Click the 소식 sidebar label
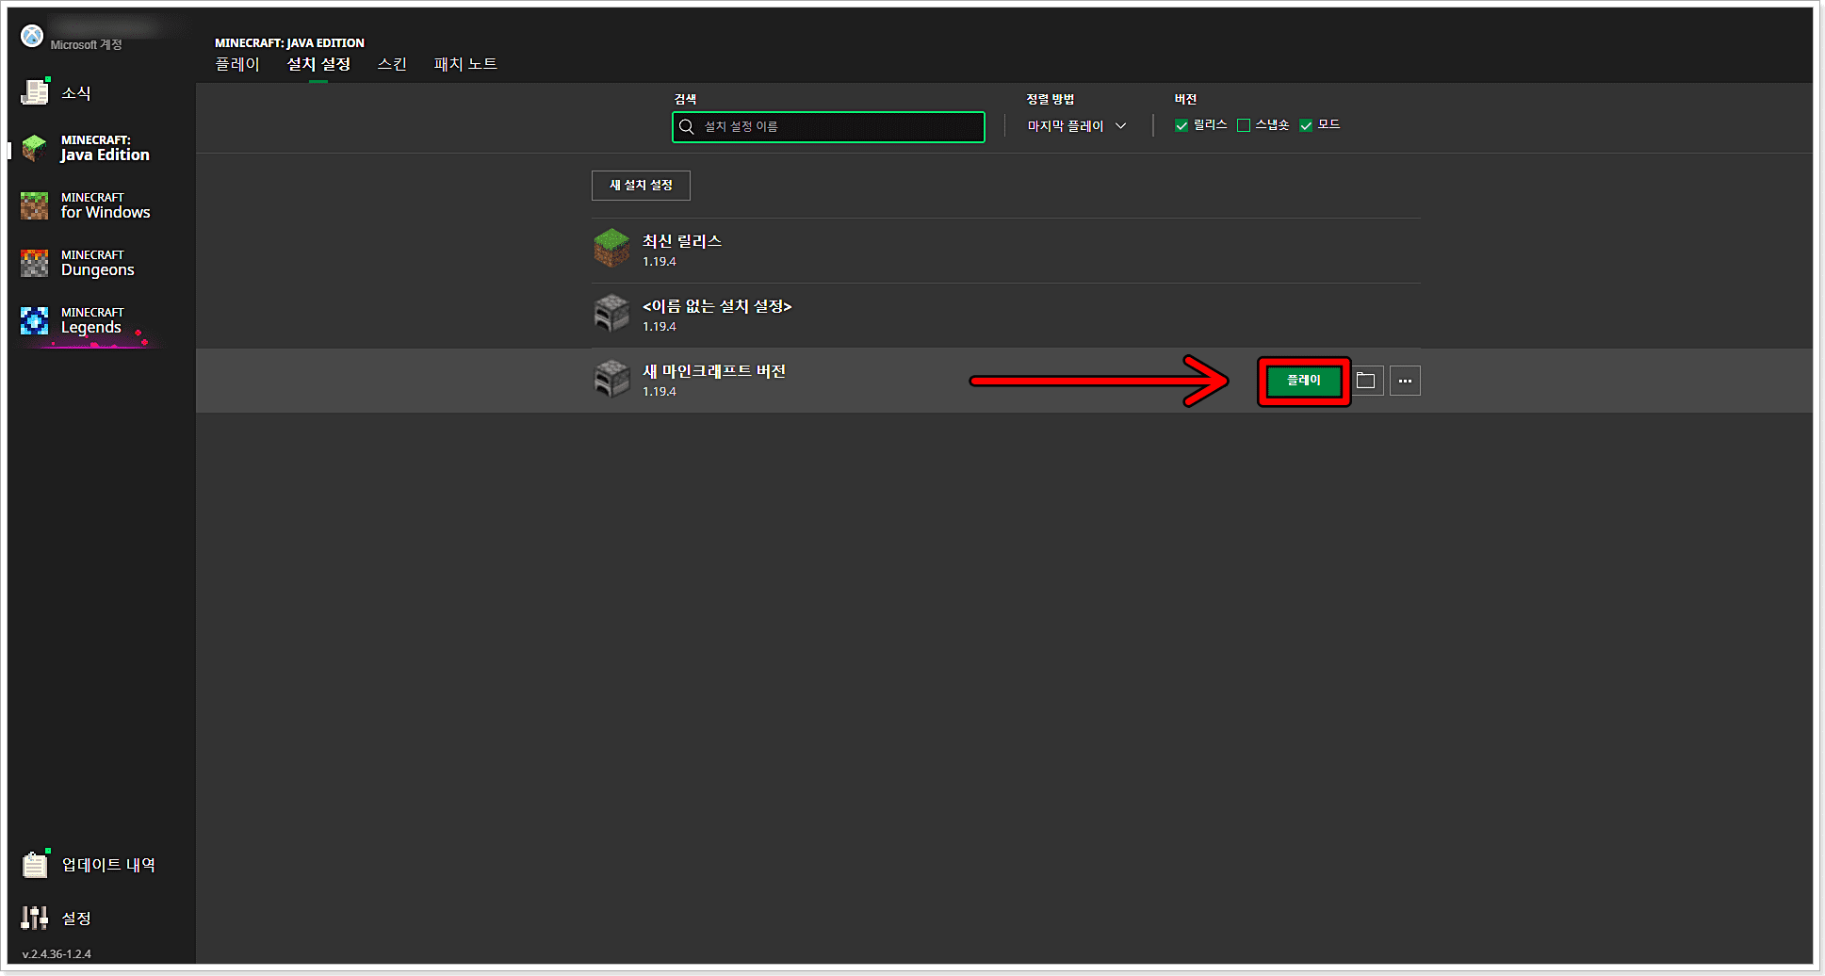This screenshot has width=1825, height=976. 76,92
